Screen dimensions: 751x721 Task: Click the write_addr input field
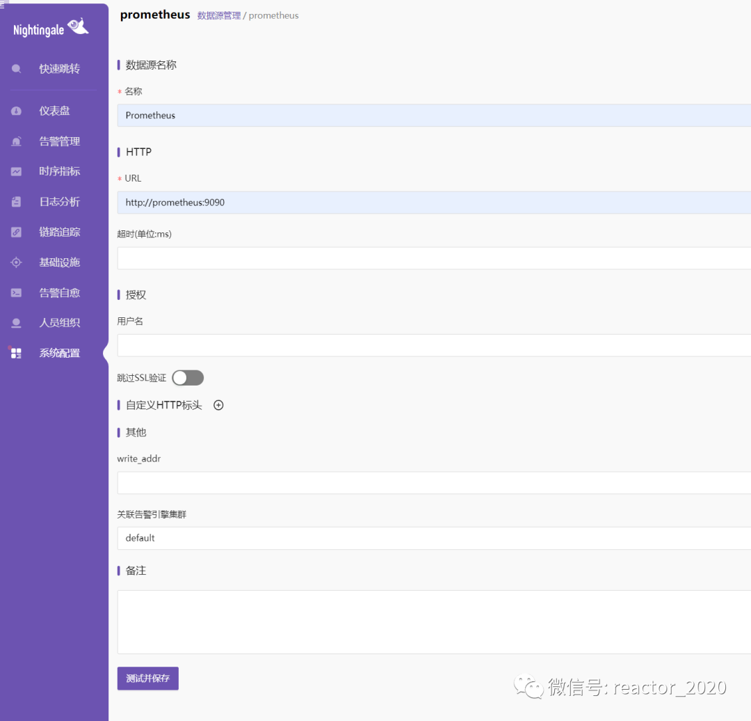tap(434, 483)
